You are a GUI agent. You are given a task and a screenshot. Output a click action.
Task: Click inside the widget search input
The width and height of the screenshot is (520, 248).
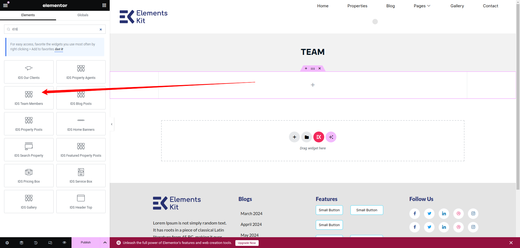coord(54,29)
